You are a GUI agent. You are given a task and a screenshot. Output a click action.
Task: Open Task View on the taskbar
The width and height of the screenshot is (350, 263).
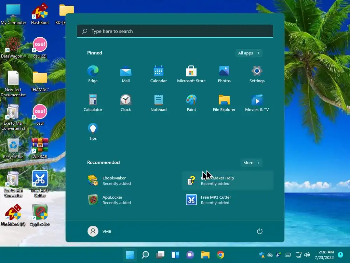[x=160, y=255]
